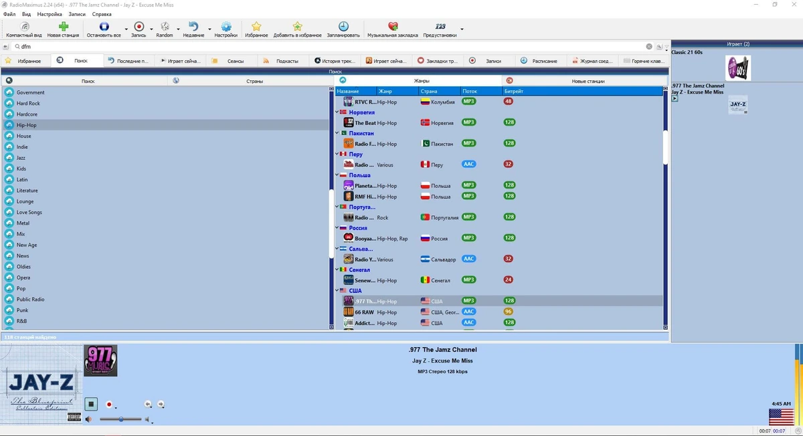This screenshot has width=803, height=436.
Task: Open dropdown arrow next to Недавние
Action: [209, 30]
